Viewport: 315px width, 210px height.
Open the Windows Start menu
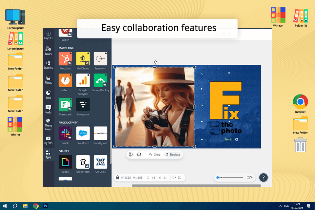point(5,206)
